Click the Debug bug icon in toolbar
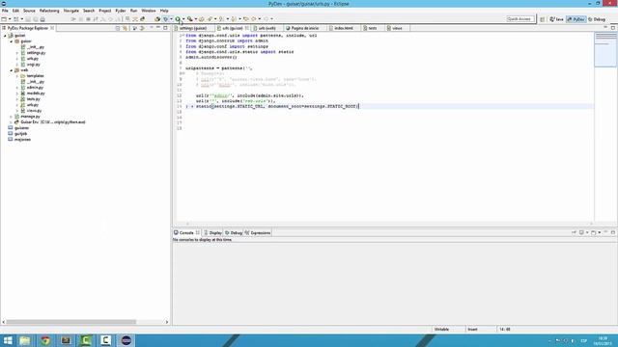618x347 pixels. pos(165,19)
